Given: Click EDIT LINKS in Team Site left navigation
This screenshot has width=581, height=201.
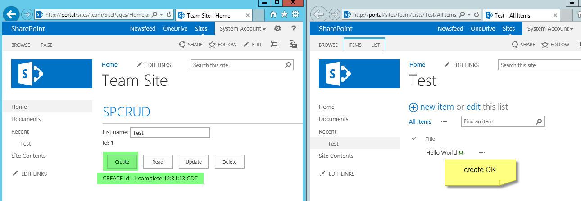Looking at the screenshot, I should point(30,174).
